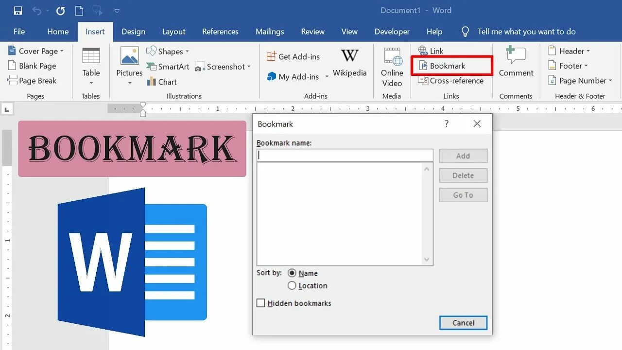Open the Footer dropdown

tap(568, 66)
